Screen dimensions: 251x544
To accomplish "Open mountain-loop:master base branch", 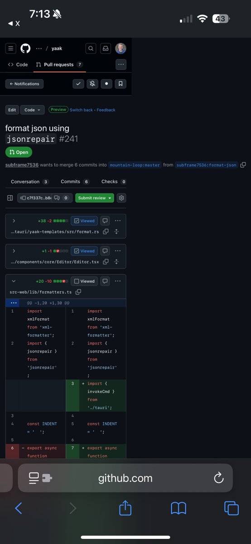I will click(x=135, y=165).
